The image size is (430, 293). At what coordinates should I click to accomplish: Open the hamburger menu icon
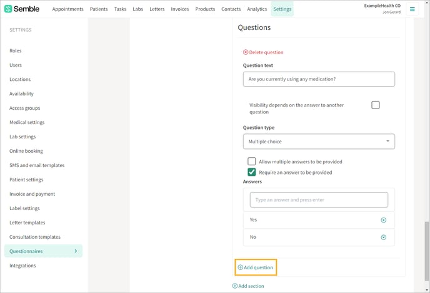tap(412, 9)
